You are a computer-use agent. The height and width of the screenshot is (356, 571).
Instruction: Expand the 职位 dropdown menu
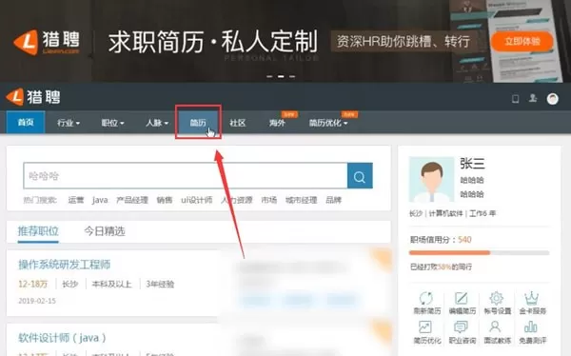pos(112,123)
